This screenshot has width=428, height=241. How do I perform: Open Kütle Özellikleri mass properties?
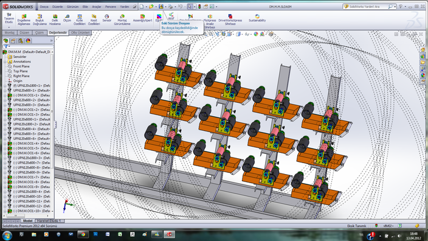click(x=80, y=20)
